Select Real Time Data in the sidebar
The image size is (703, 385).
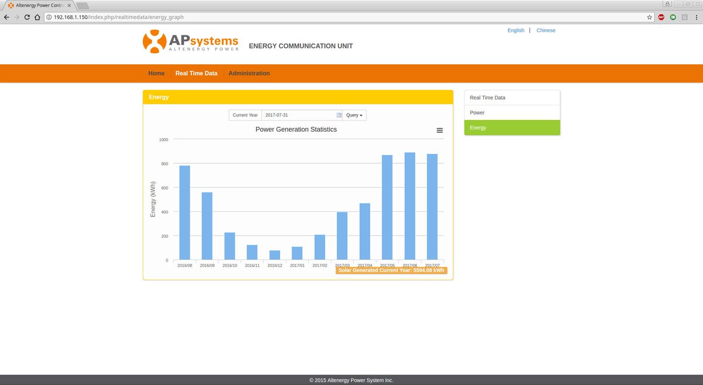pos(512,98)
